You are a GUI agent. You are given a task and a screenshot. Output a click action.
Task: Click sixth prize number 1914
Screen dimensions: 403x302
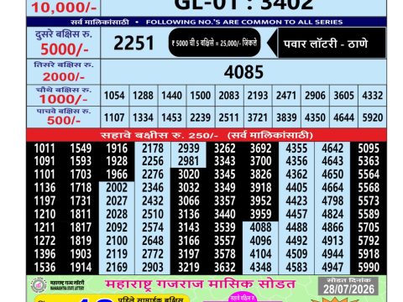click(x=81, y=267)
